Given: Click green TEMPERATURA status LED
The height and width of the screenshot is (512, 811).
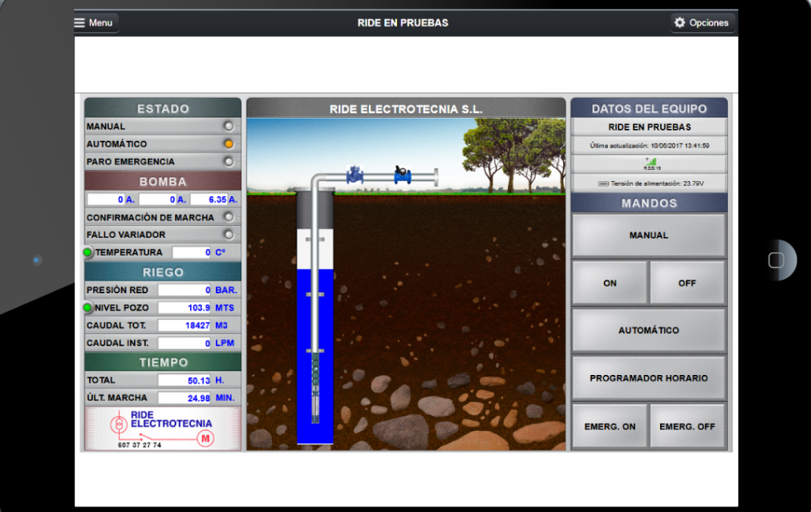Looking at the screenshot, I should click(87, 252).
